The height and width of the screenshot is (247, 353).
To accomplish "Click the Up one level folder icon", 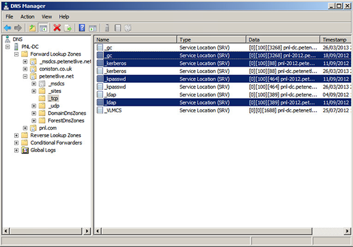I will [x=32, y=28].
